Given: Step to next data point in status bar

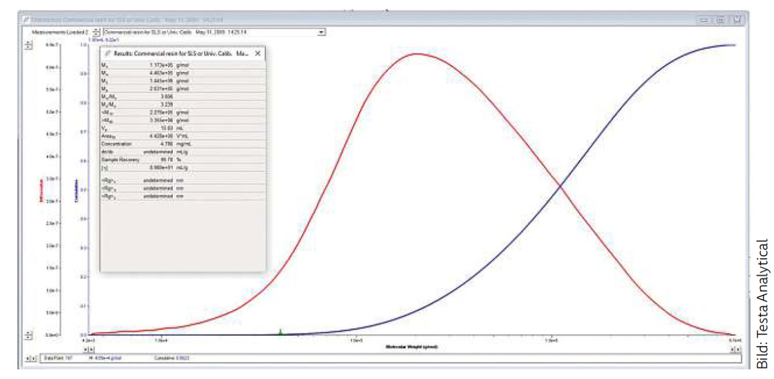Looking at the screenshot, I should (34, 357).
